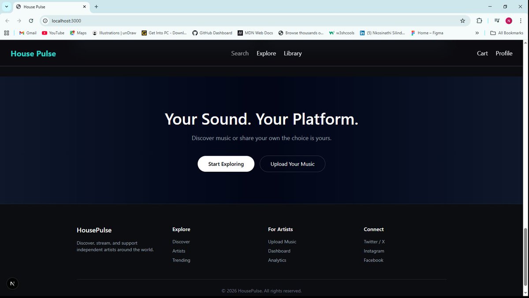
Task: Click the copyright 2026 HousePulse text
Action: pyautogui.click(x=261, y=291)
